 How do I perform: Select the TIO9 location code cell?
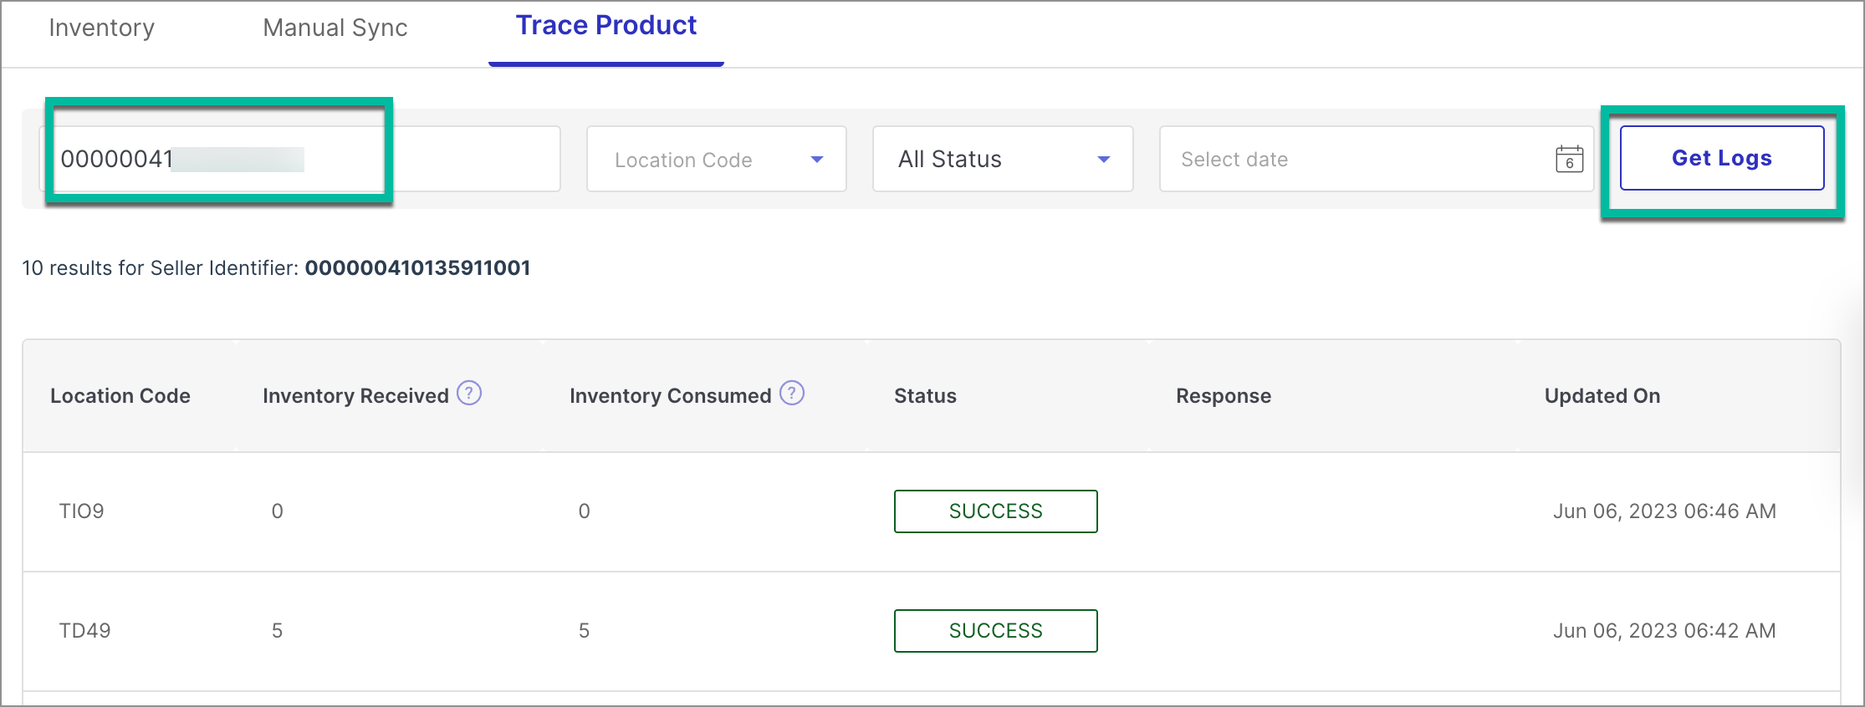(81, 511)
